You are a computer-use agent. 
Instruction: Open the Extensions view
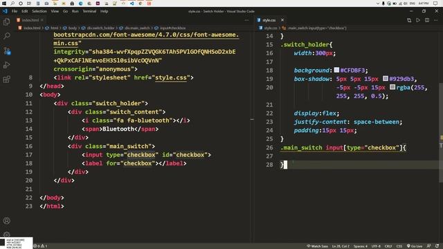[6, 80]
